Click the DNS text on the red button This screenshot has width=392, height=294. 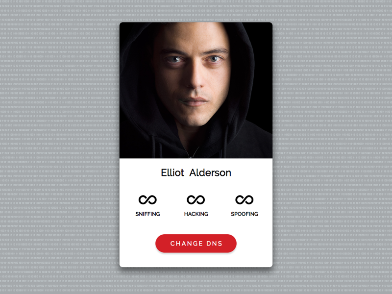coord(215,244)
